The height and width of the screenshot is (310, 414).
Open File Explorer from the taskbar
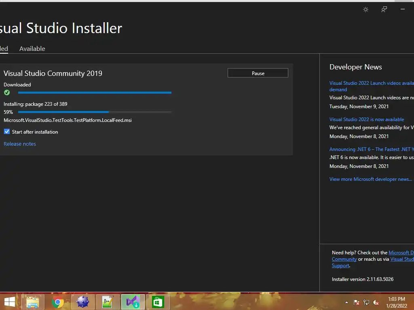point(33,302)
